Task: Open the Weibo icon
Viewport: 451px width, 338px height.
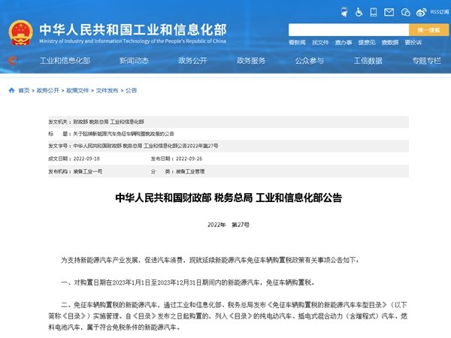Action: (421, 12)
